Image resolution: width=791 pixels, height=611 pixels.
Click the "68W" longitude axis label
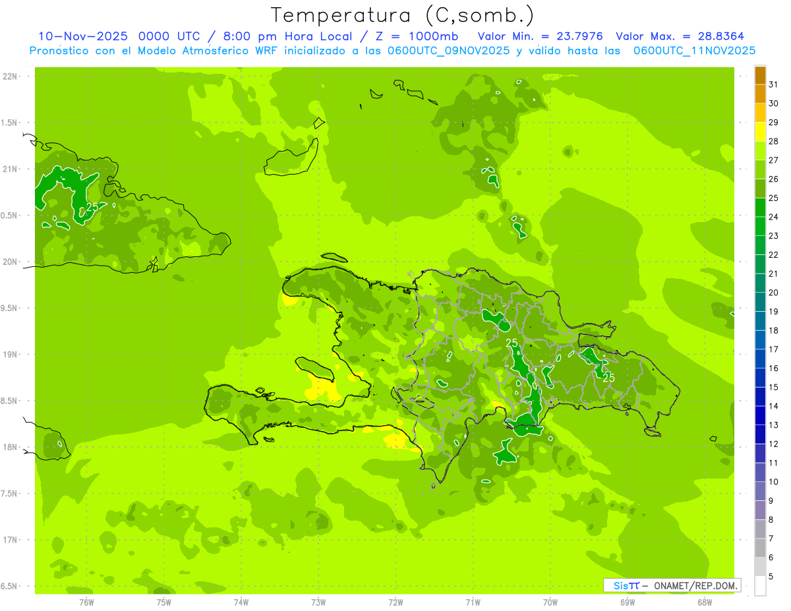tap(705, 602)
